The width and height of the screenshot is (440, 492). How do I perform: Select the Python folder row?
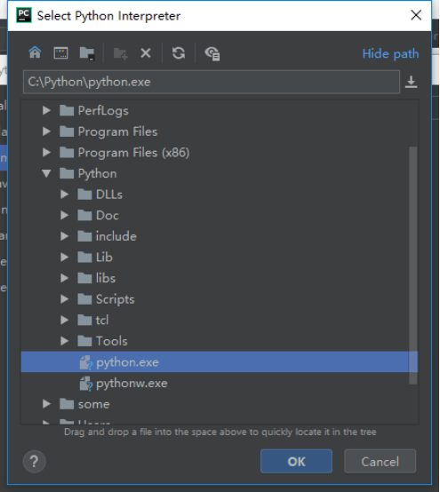point(220,173)
